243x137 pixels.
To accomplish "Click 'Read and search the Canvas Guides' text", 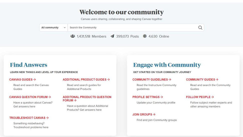I will 31,87.
